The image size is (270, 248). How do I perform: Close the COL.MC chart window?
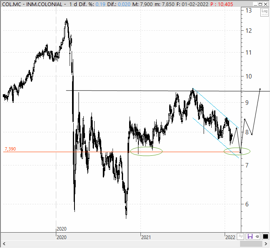pos(266,4)
